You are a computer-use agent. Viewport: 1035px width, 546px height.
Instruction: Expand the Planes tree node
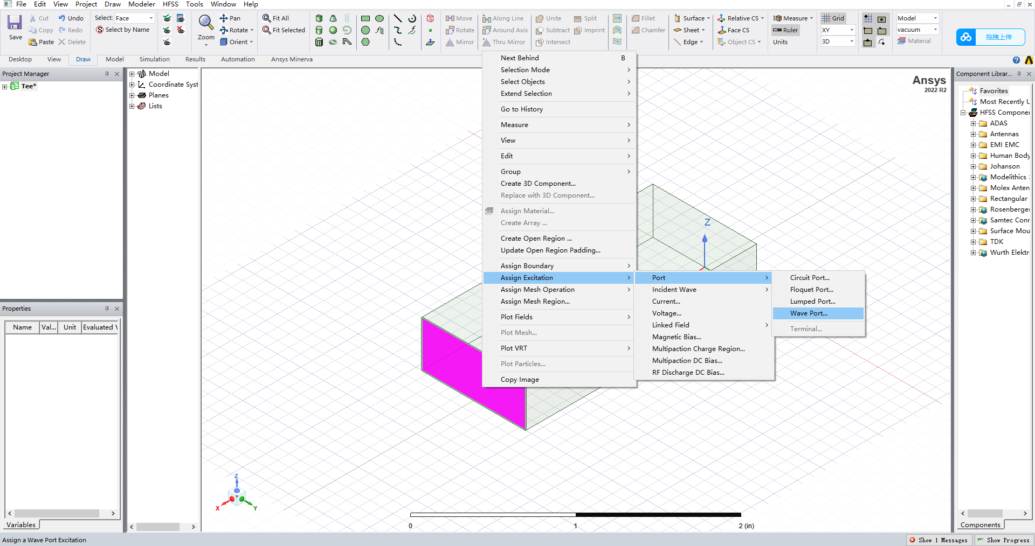[x=132, y=95]
